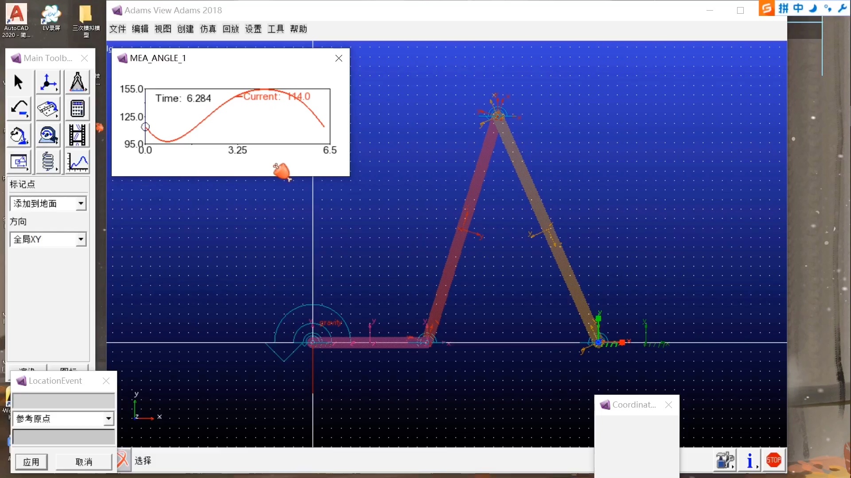Click the 取消 button

84,462
